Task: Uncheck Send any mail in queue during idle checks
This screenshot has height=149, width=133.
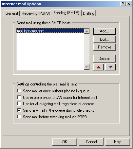Action: pos(19,110)
